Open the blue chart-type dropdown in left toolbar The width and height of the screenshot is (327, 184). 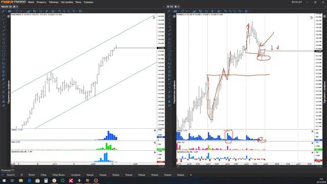[x=10, y=11]
